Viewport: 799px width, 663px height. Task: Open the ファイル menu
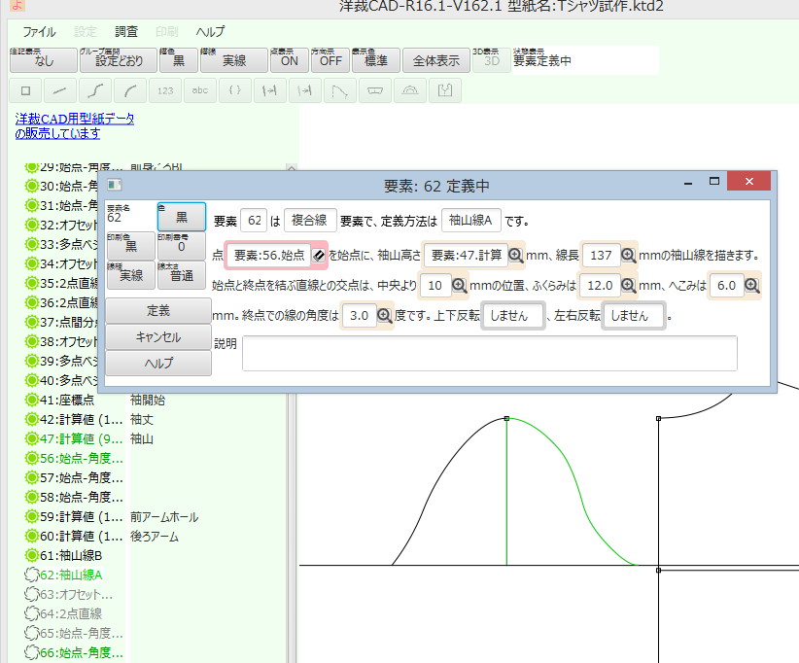click(x=39, y=32)
